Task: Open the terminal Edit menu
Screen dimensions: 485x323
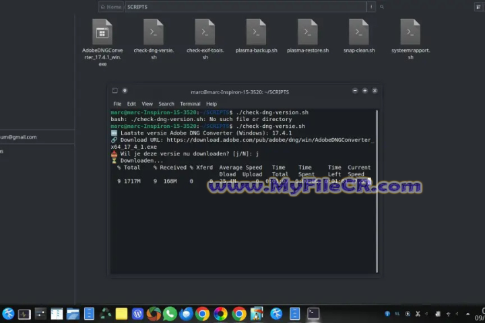Action: 131,104
